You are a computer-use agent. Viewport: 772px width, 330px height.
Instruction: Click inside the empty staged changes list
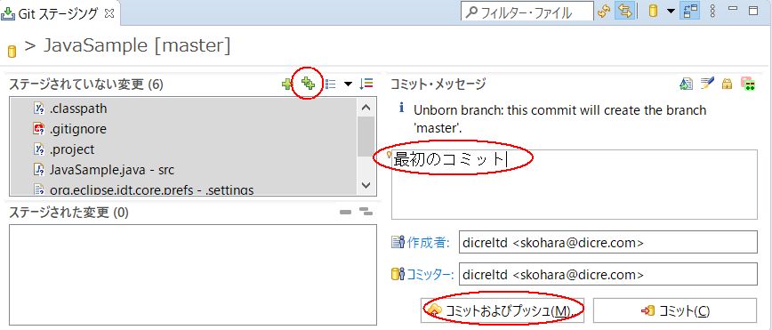(193, 275)
